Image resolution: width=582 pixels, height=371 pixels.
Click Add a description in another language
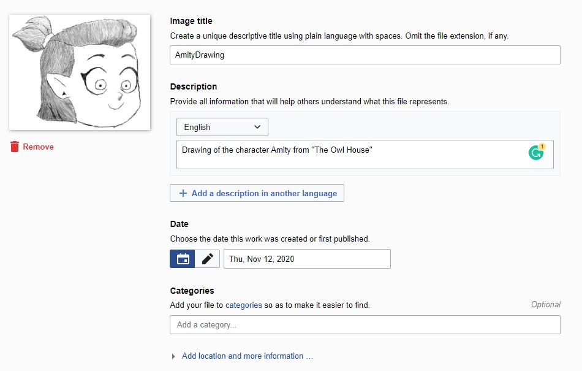(x=257, y=193)
